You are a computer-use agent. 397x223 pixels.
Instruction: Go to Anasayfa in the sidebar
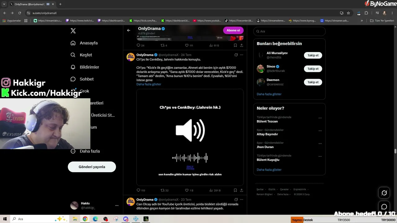click(84, 43)
